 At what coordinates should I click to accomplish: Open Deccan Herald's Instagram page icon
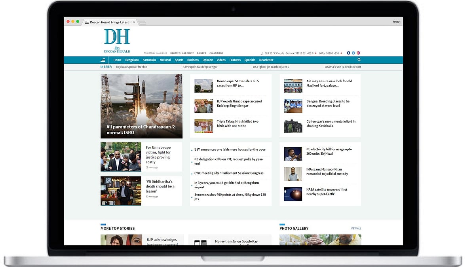point(358,53)
